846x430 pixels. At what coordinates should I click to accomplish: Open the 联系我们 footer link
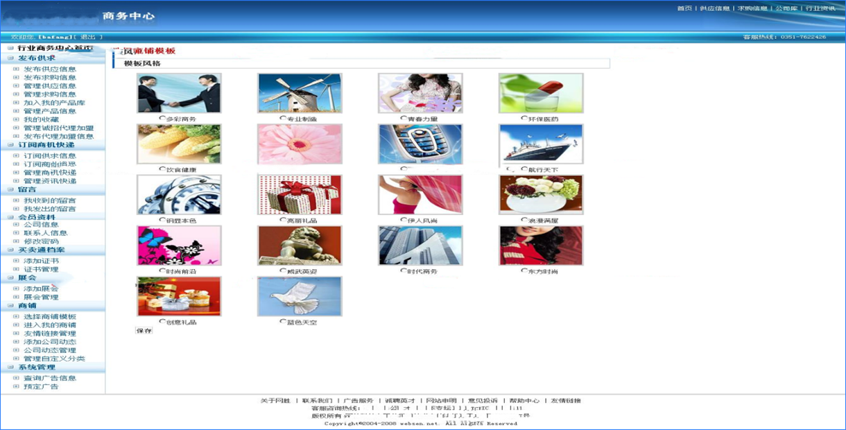coord(317,401)
